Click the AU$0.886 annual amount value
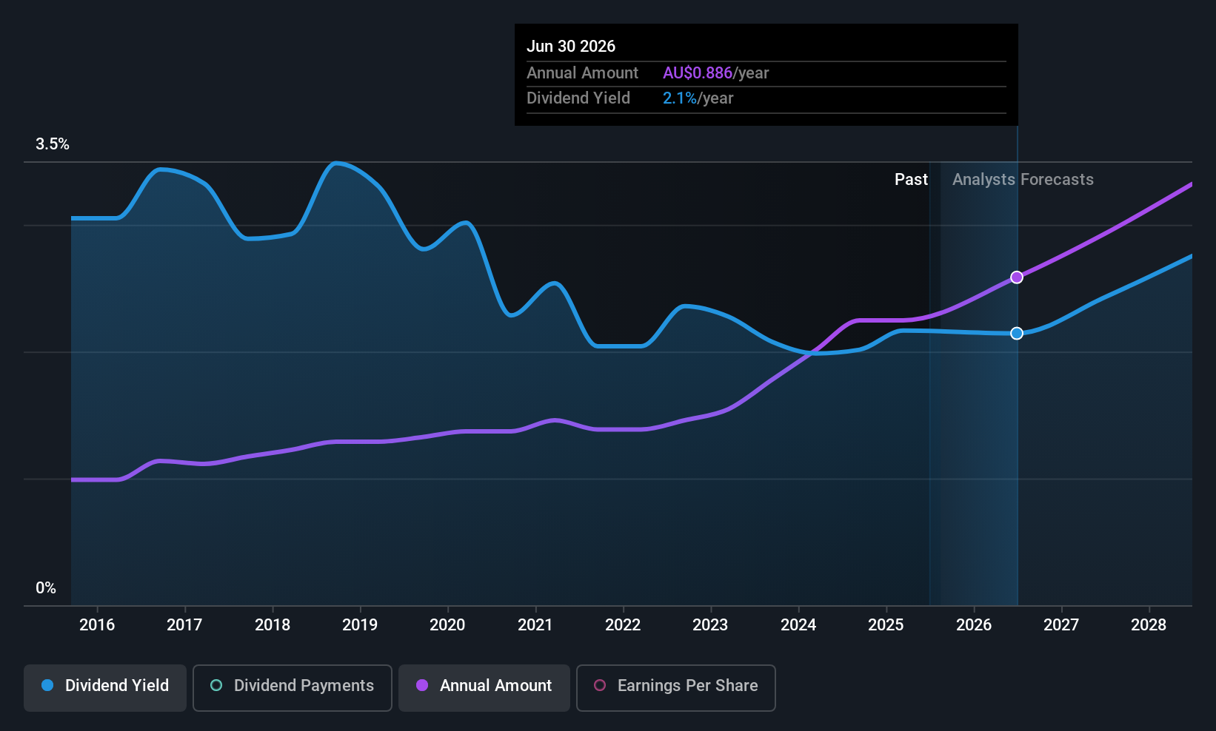Screen dimensions: 1216x731 point(697,73)
